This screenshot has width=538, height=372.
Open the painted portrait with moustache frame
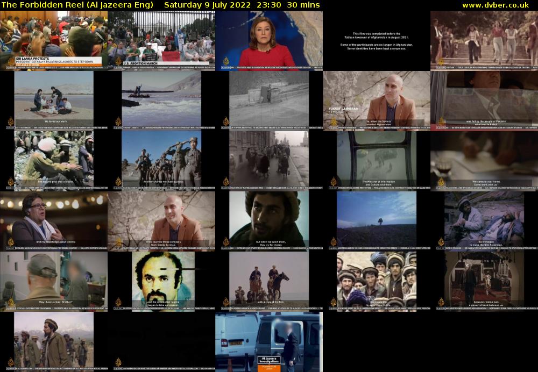coord(161,282)
